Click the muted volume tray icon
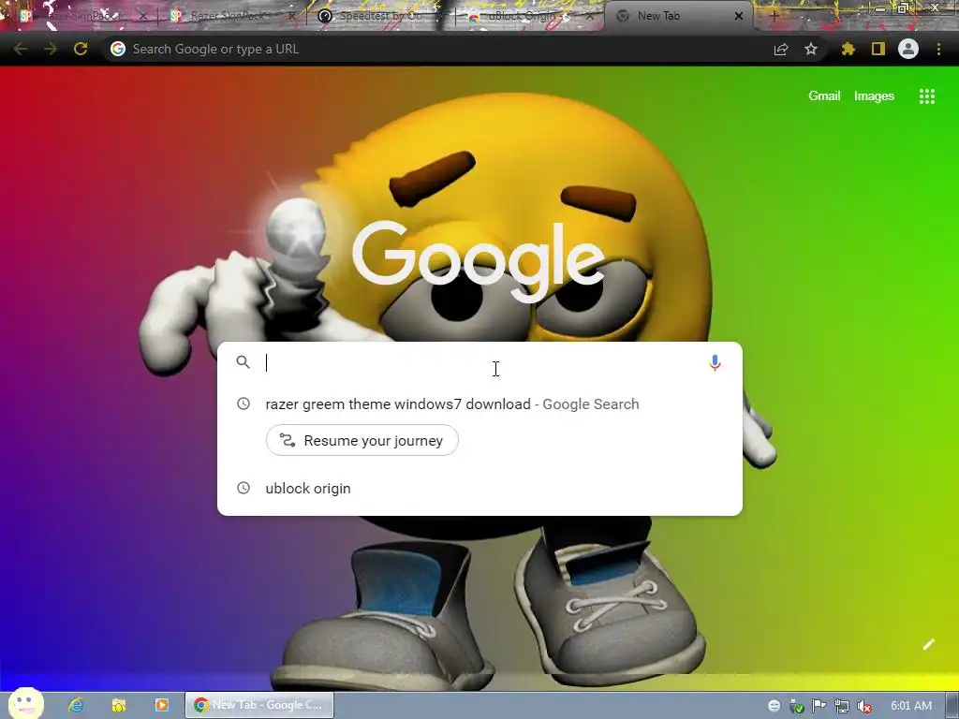 864,706
